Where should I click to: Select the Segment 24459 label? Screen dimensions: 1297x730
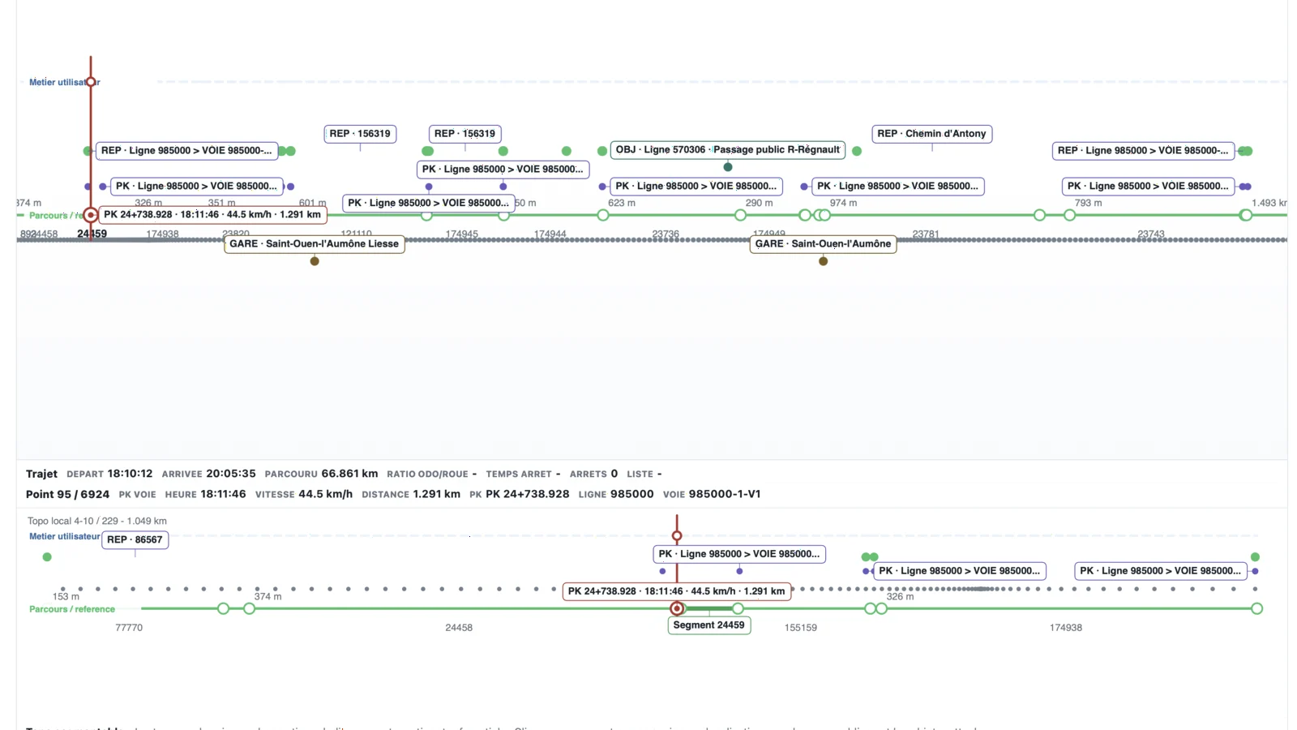coord(708,625)
